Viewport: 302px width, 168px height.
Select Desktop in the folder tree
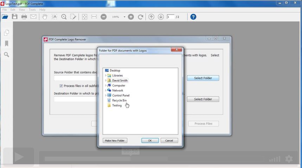115,71
